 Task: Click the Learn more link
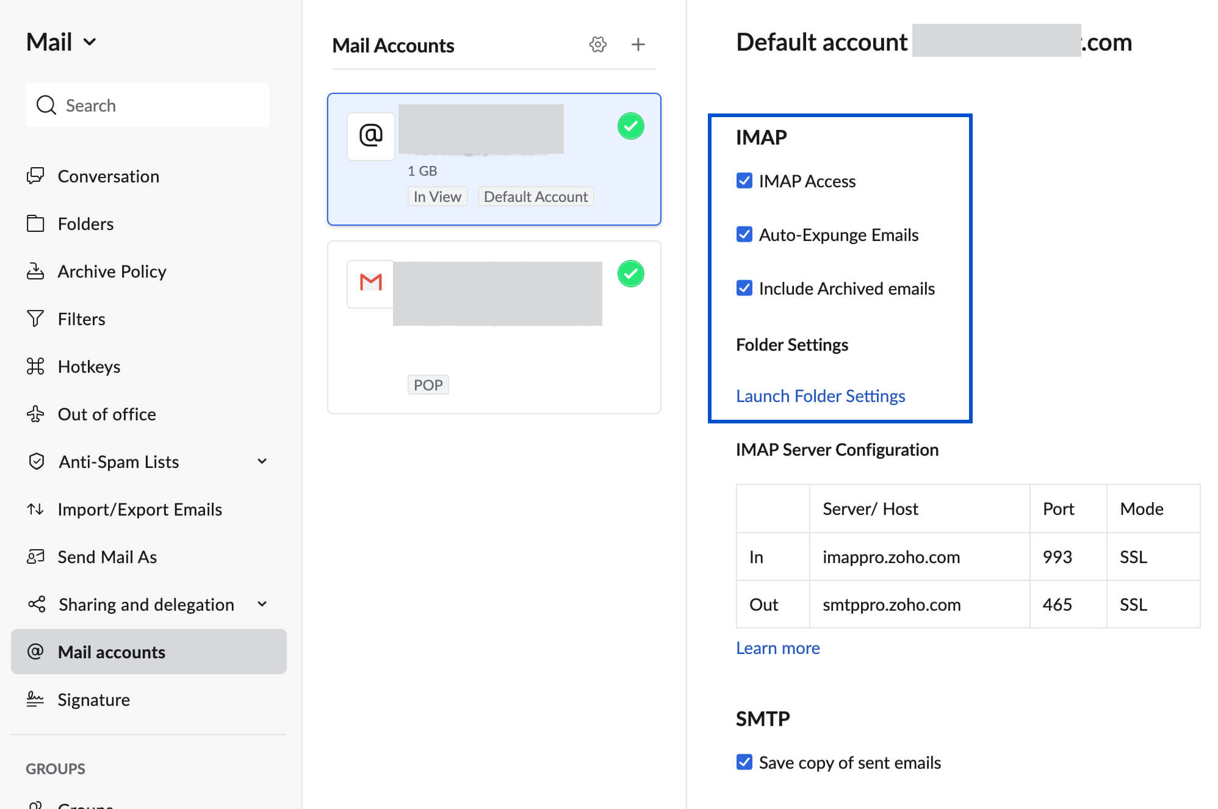point(777,647)
